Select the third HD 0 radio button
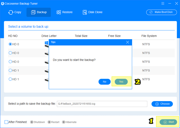This screenshot has width=180, height=128. tap(10, 62)
